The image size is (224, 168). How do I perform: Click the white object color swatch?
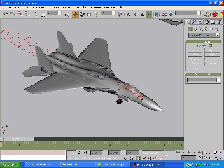point(218,80)
